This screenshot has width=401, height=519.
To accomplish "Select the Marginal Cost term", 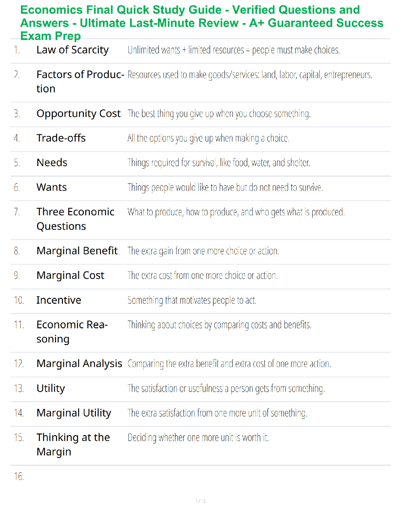I will [x=70, y=276].
